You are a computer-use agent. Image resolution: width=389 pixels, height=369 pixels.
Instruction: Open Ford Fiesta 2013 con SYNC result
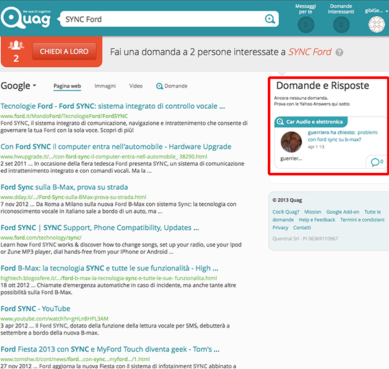coord(110,349)
